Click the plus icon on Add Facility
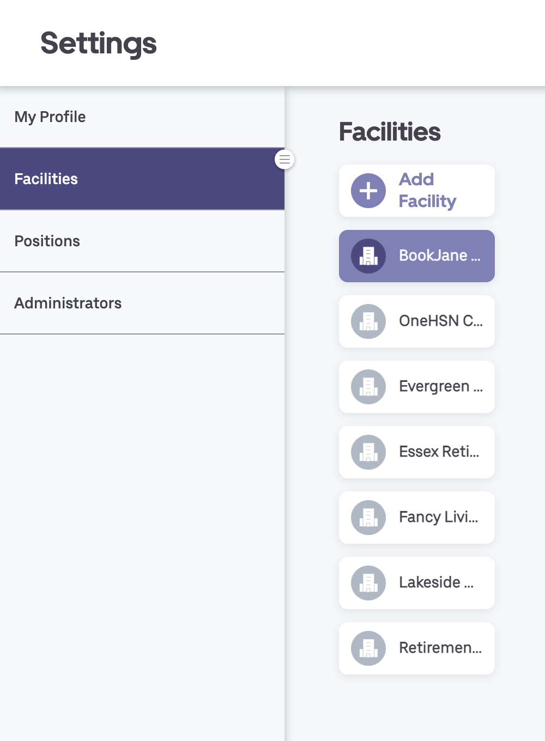Viewport: 545px width, 741px height. (368, 191)
